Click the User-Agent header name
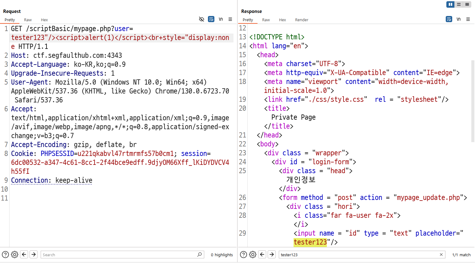The image size is (475, 263). pyautogui.click(x=30, y=82)
